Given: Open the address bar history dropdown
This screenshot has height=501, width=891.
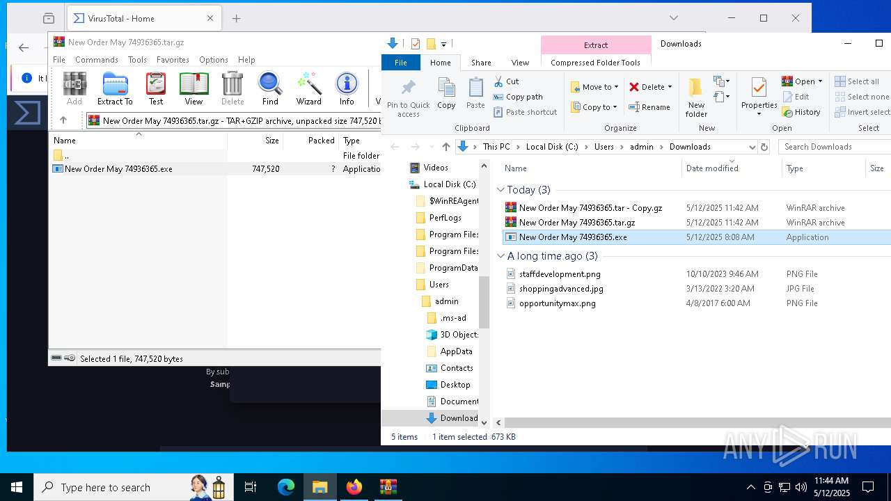Looking at the screenshot, I should [752, 147].
